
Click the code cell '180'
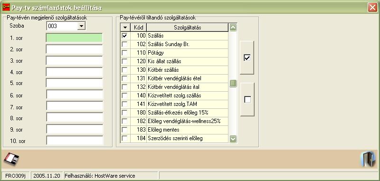pyautogui.click(x=139, y=113)
